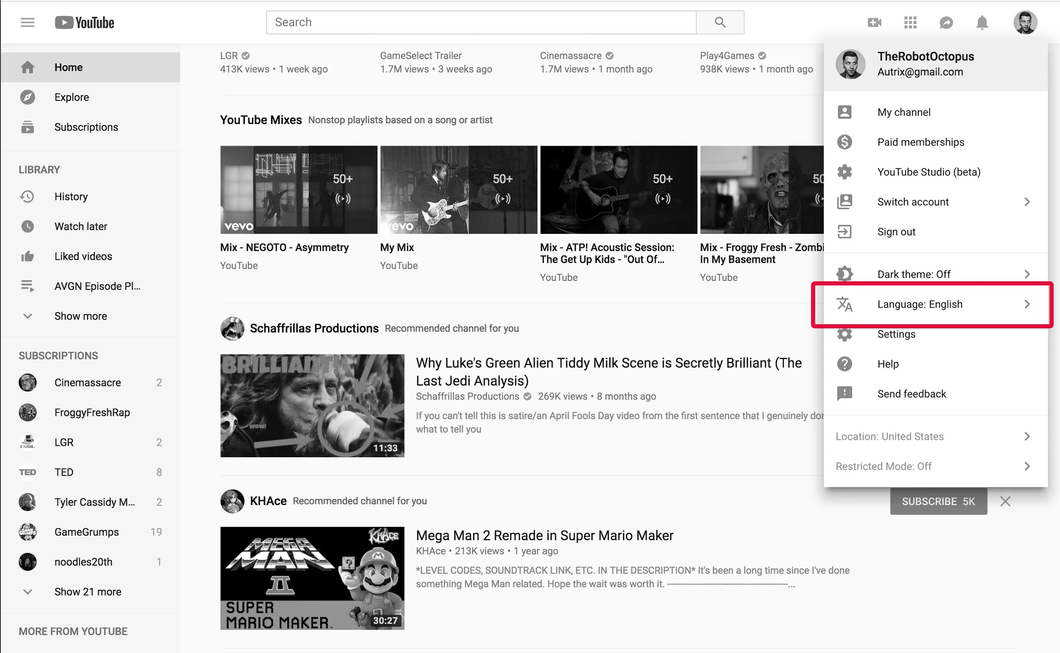This screenshot has width=1060, height=653.
Task: Click SUBSCRIBE 5K button for KHAce
Action: (x=938, y=501)
